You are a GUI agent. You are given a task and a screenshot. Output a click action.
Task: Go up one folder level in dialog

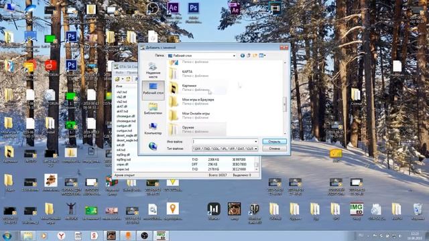tap(249, 56)
